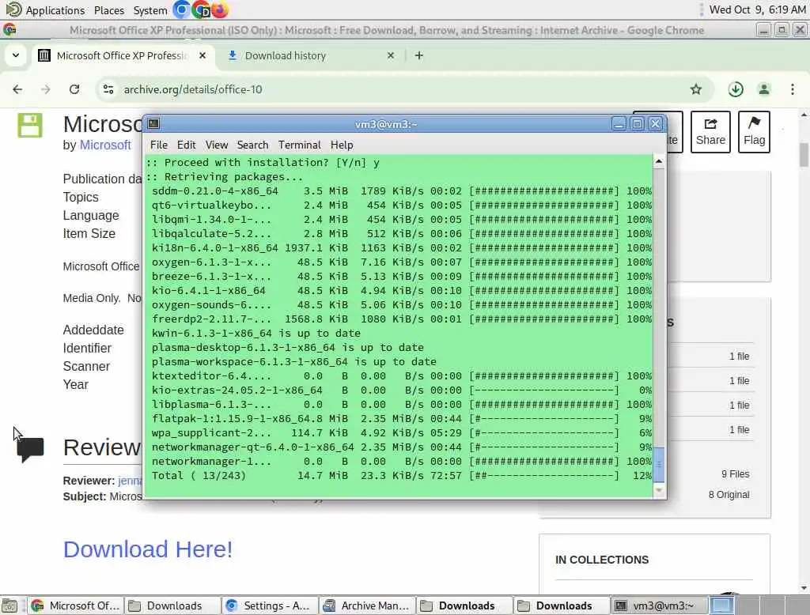
Task: Click the 8 Original link
Action: 729,495
